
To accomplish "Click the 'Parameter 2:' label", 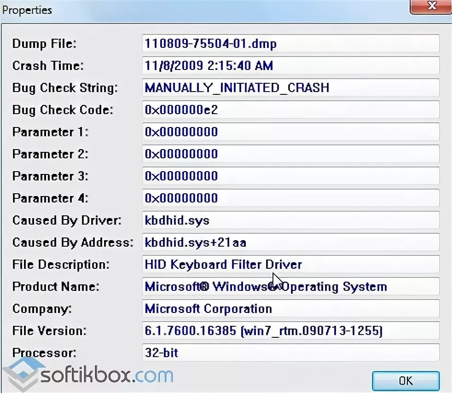I will coord(51,154).
